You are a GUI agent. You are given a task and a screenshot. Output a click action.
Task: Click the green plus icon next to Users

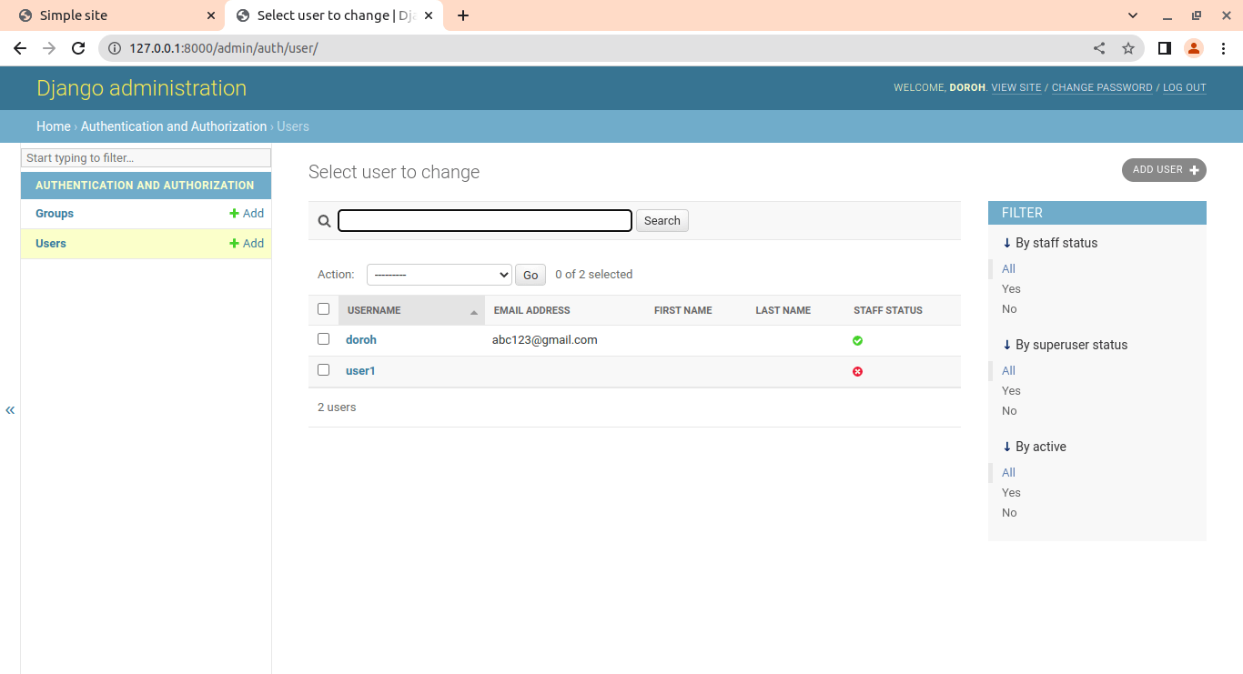[x=234, y=244]
